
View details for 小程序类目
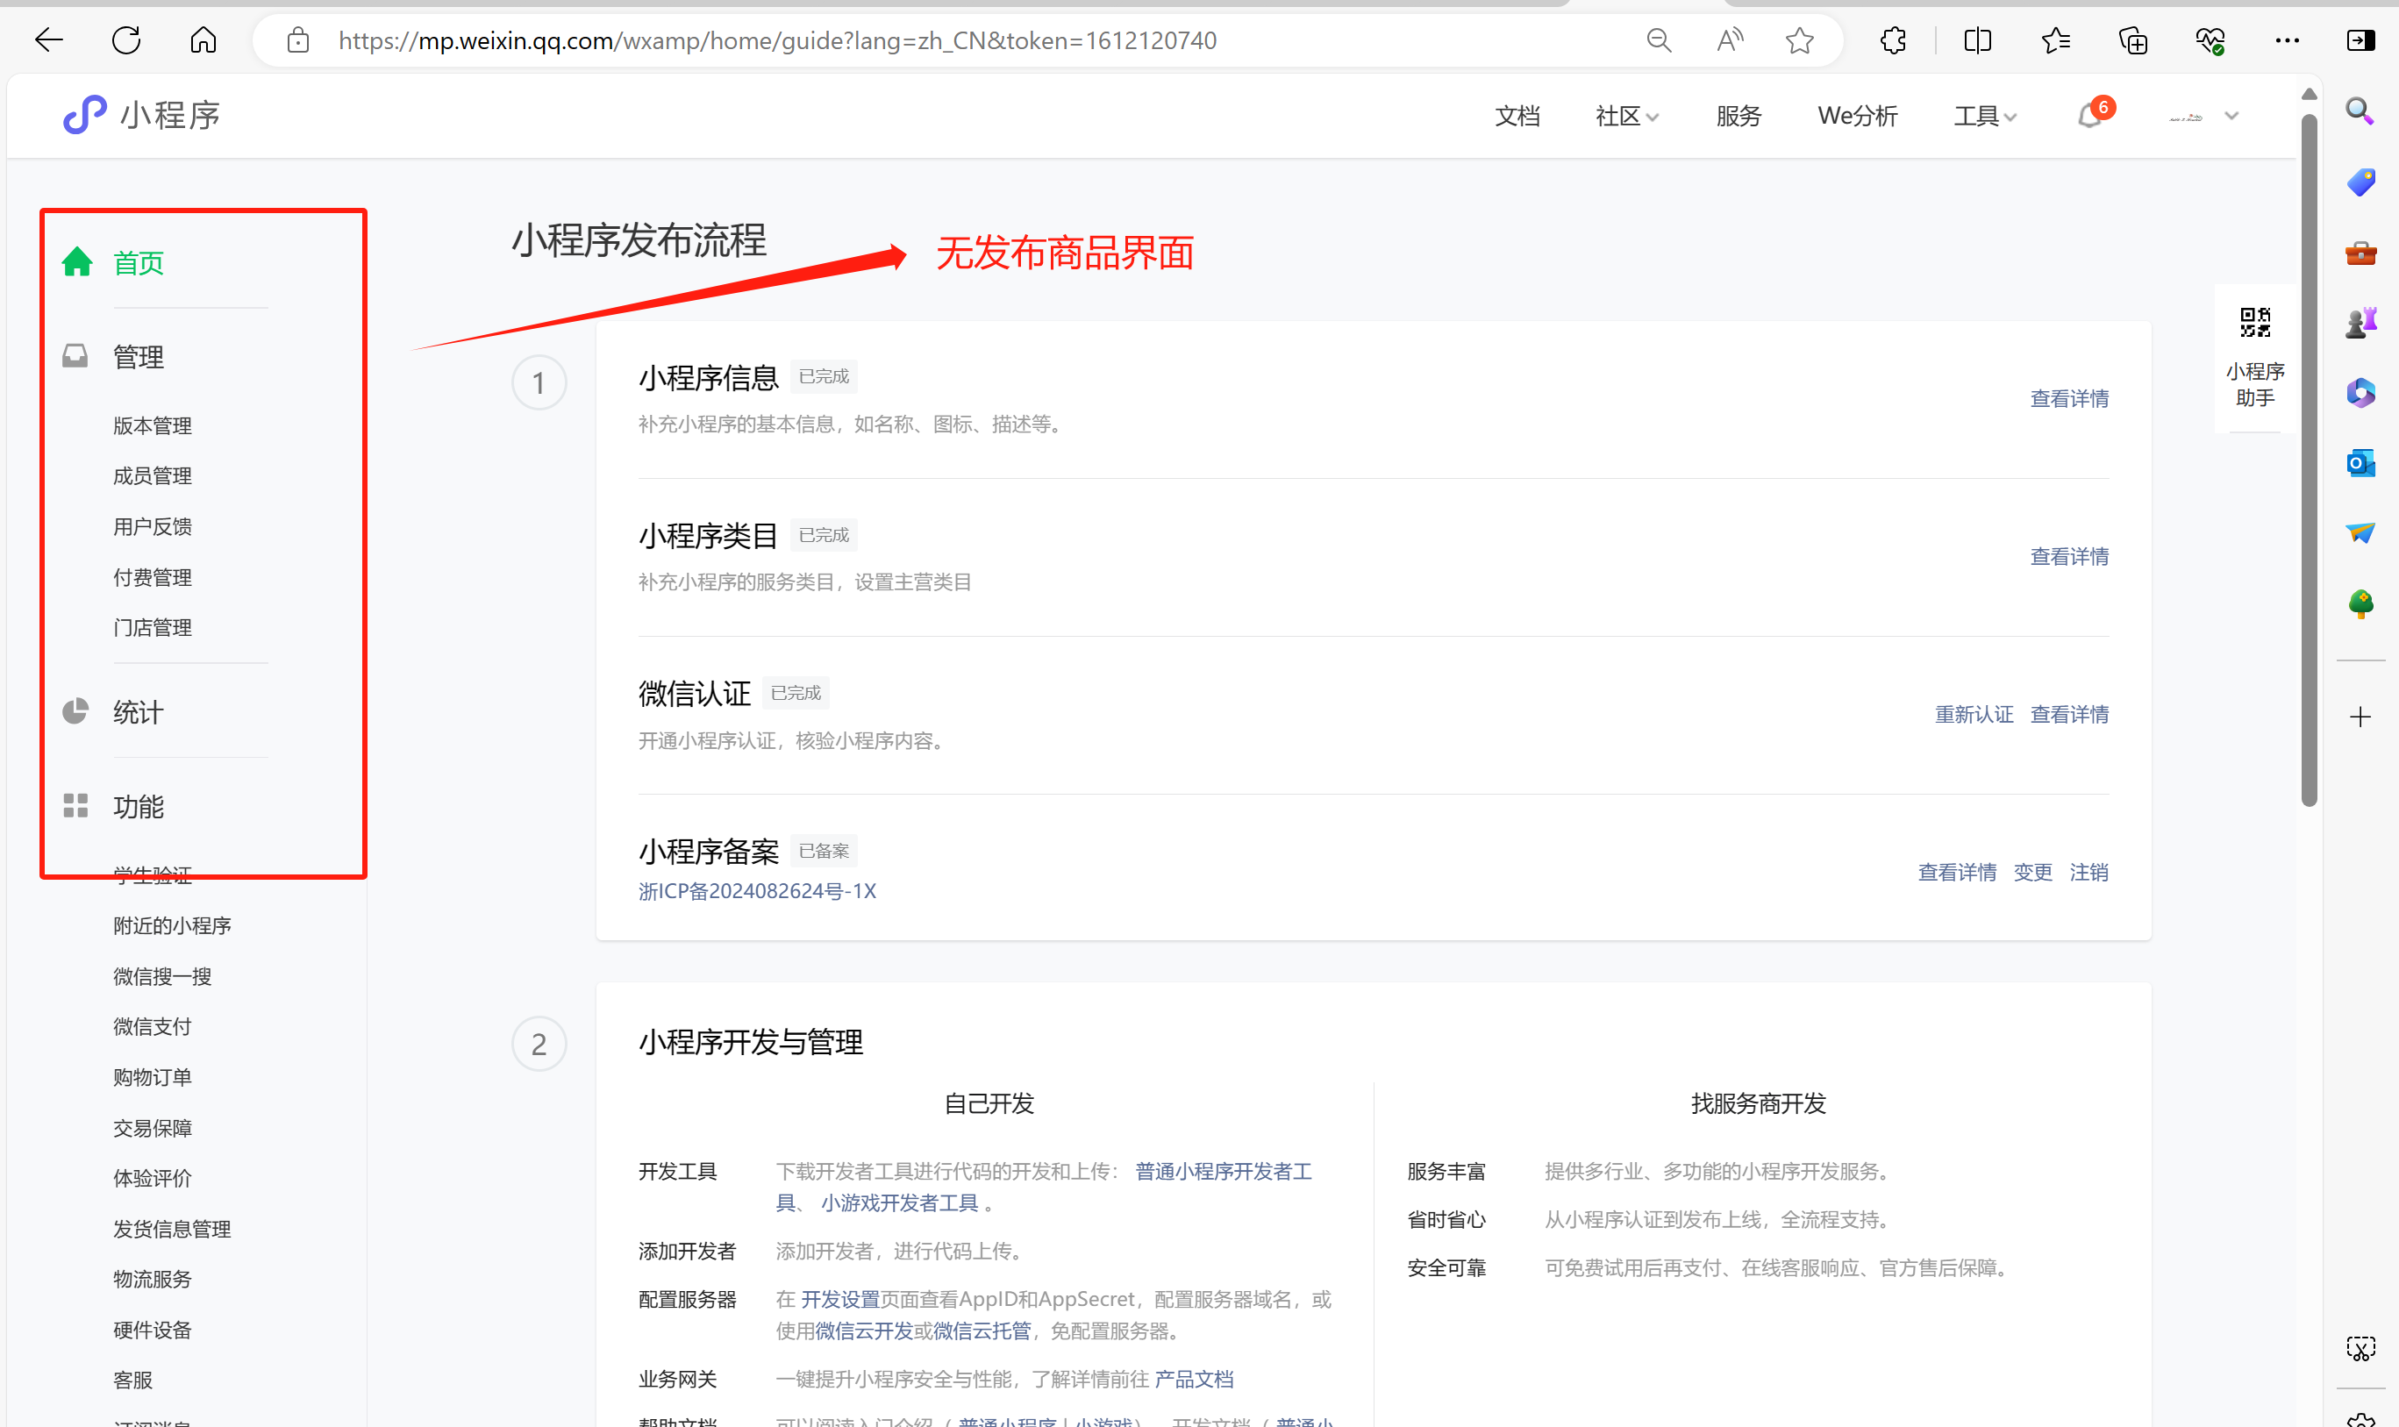[2069, 557]
